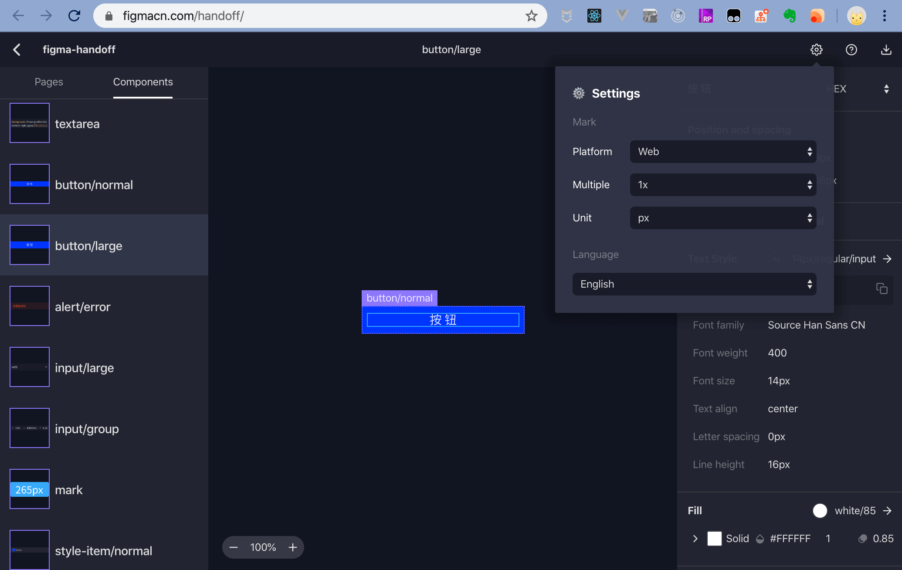This screenshot has width=902, height=570.
Task: Zoom in with the plus icon
Action: click(293, 547)
